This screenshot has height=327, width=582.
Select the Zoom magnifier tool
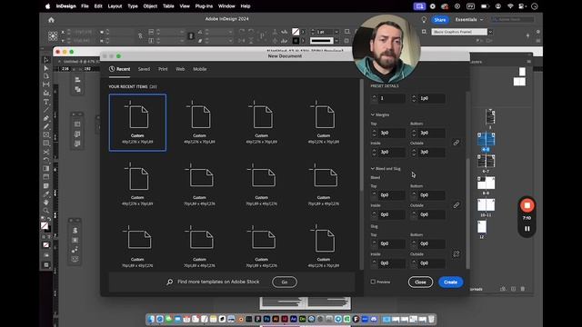[46, 211]
